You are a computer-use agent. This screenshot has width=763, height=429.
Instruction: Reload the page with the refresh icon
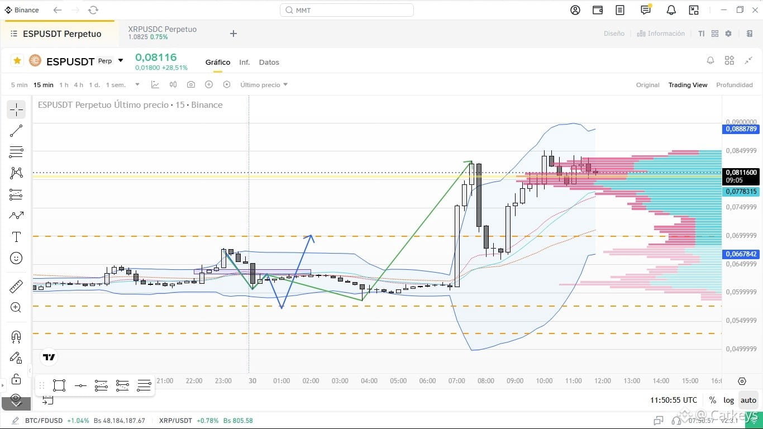pos(93,10)
